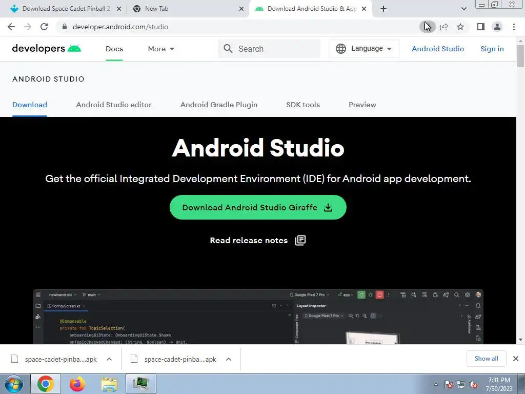Click the network tray icon
The image size is (525, 394).
(x=461, y=385)
